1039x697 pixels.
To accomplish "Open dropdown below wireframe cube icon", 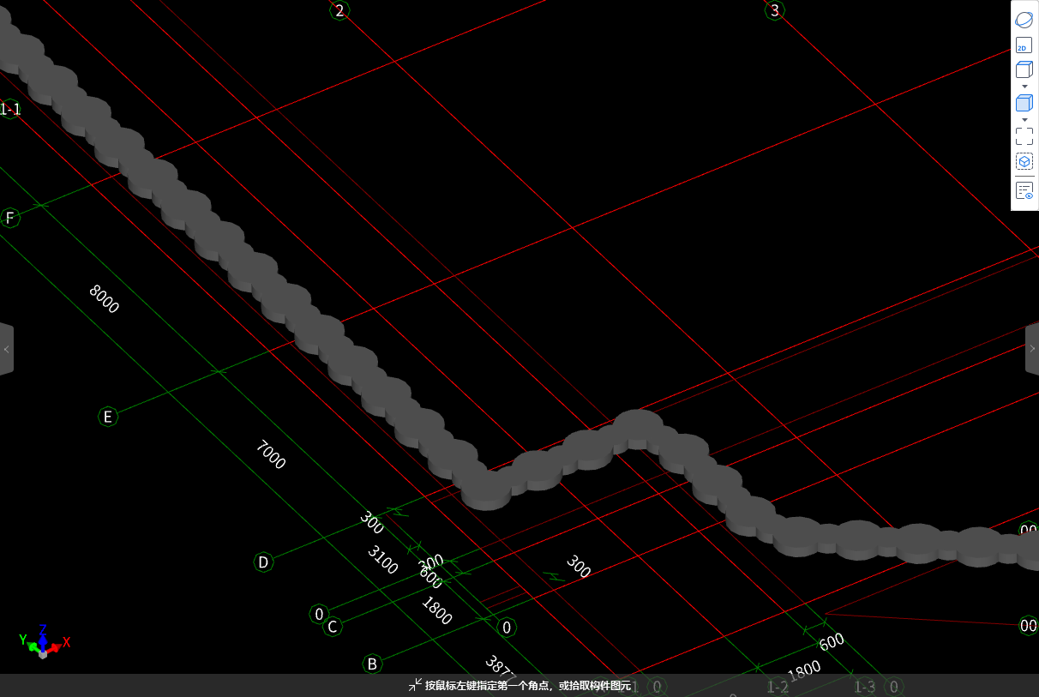I will [x=1024, y=87].
